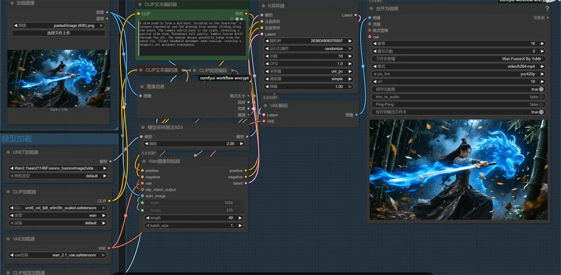This screenshot has width=561, height=275.
Task: Toggle the 保存到输出文件夹 switch
Action: coord(541,112)
